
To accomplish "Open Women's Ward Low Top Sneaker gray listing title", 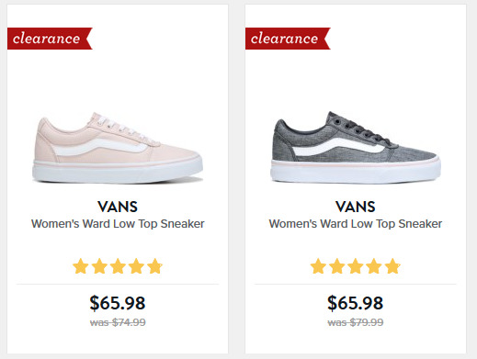I will [x=356, y=224].
